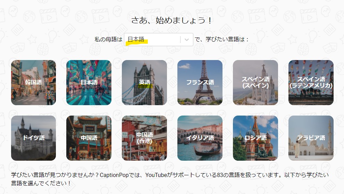Viewport: 344px width, 194px height.
Task: Choose the 中国語 tile with temple gate
Action: [x=89, y=138]
